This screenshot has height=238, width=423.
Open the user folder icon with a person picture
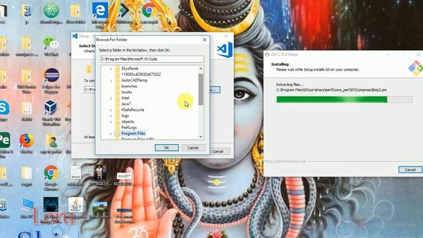tap(51, 141)
